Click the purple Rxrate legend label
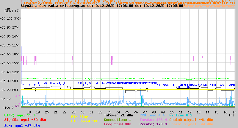Screen dimensions: 238x128 (153, 124)
